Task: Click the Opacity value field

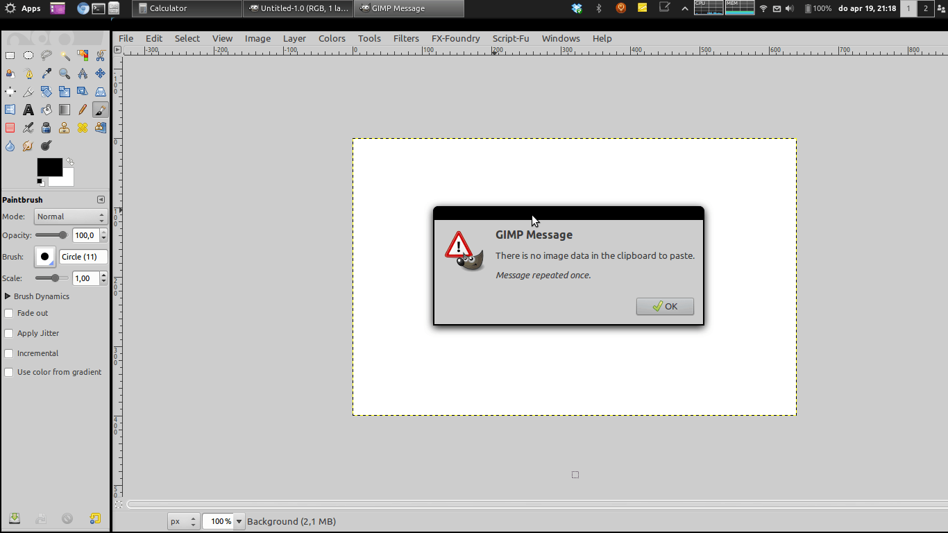Action: point(86,235)
